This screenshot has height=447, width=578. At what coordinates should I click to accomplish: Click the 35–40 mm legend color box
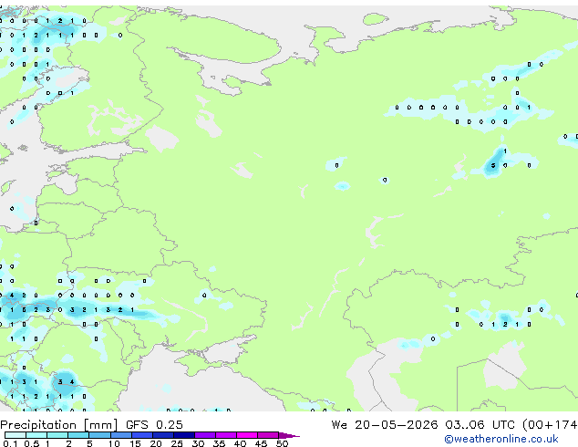coord(225,435)
